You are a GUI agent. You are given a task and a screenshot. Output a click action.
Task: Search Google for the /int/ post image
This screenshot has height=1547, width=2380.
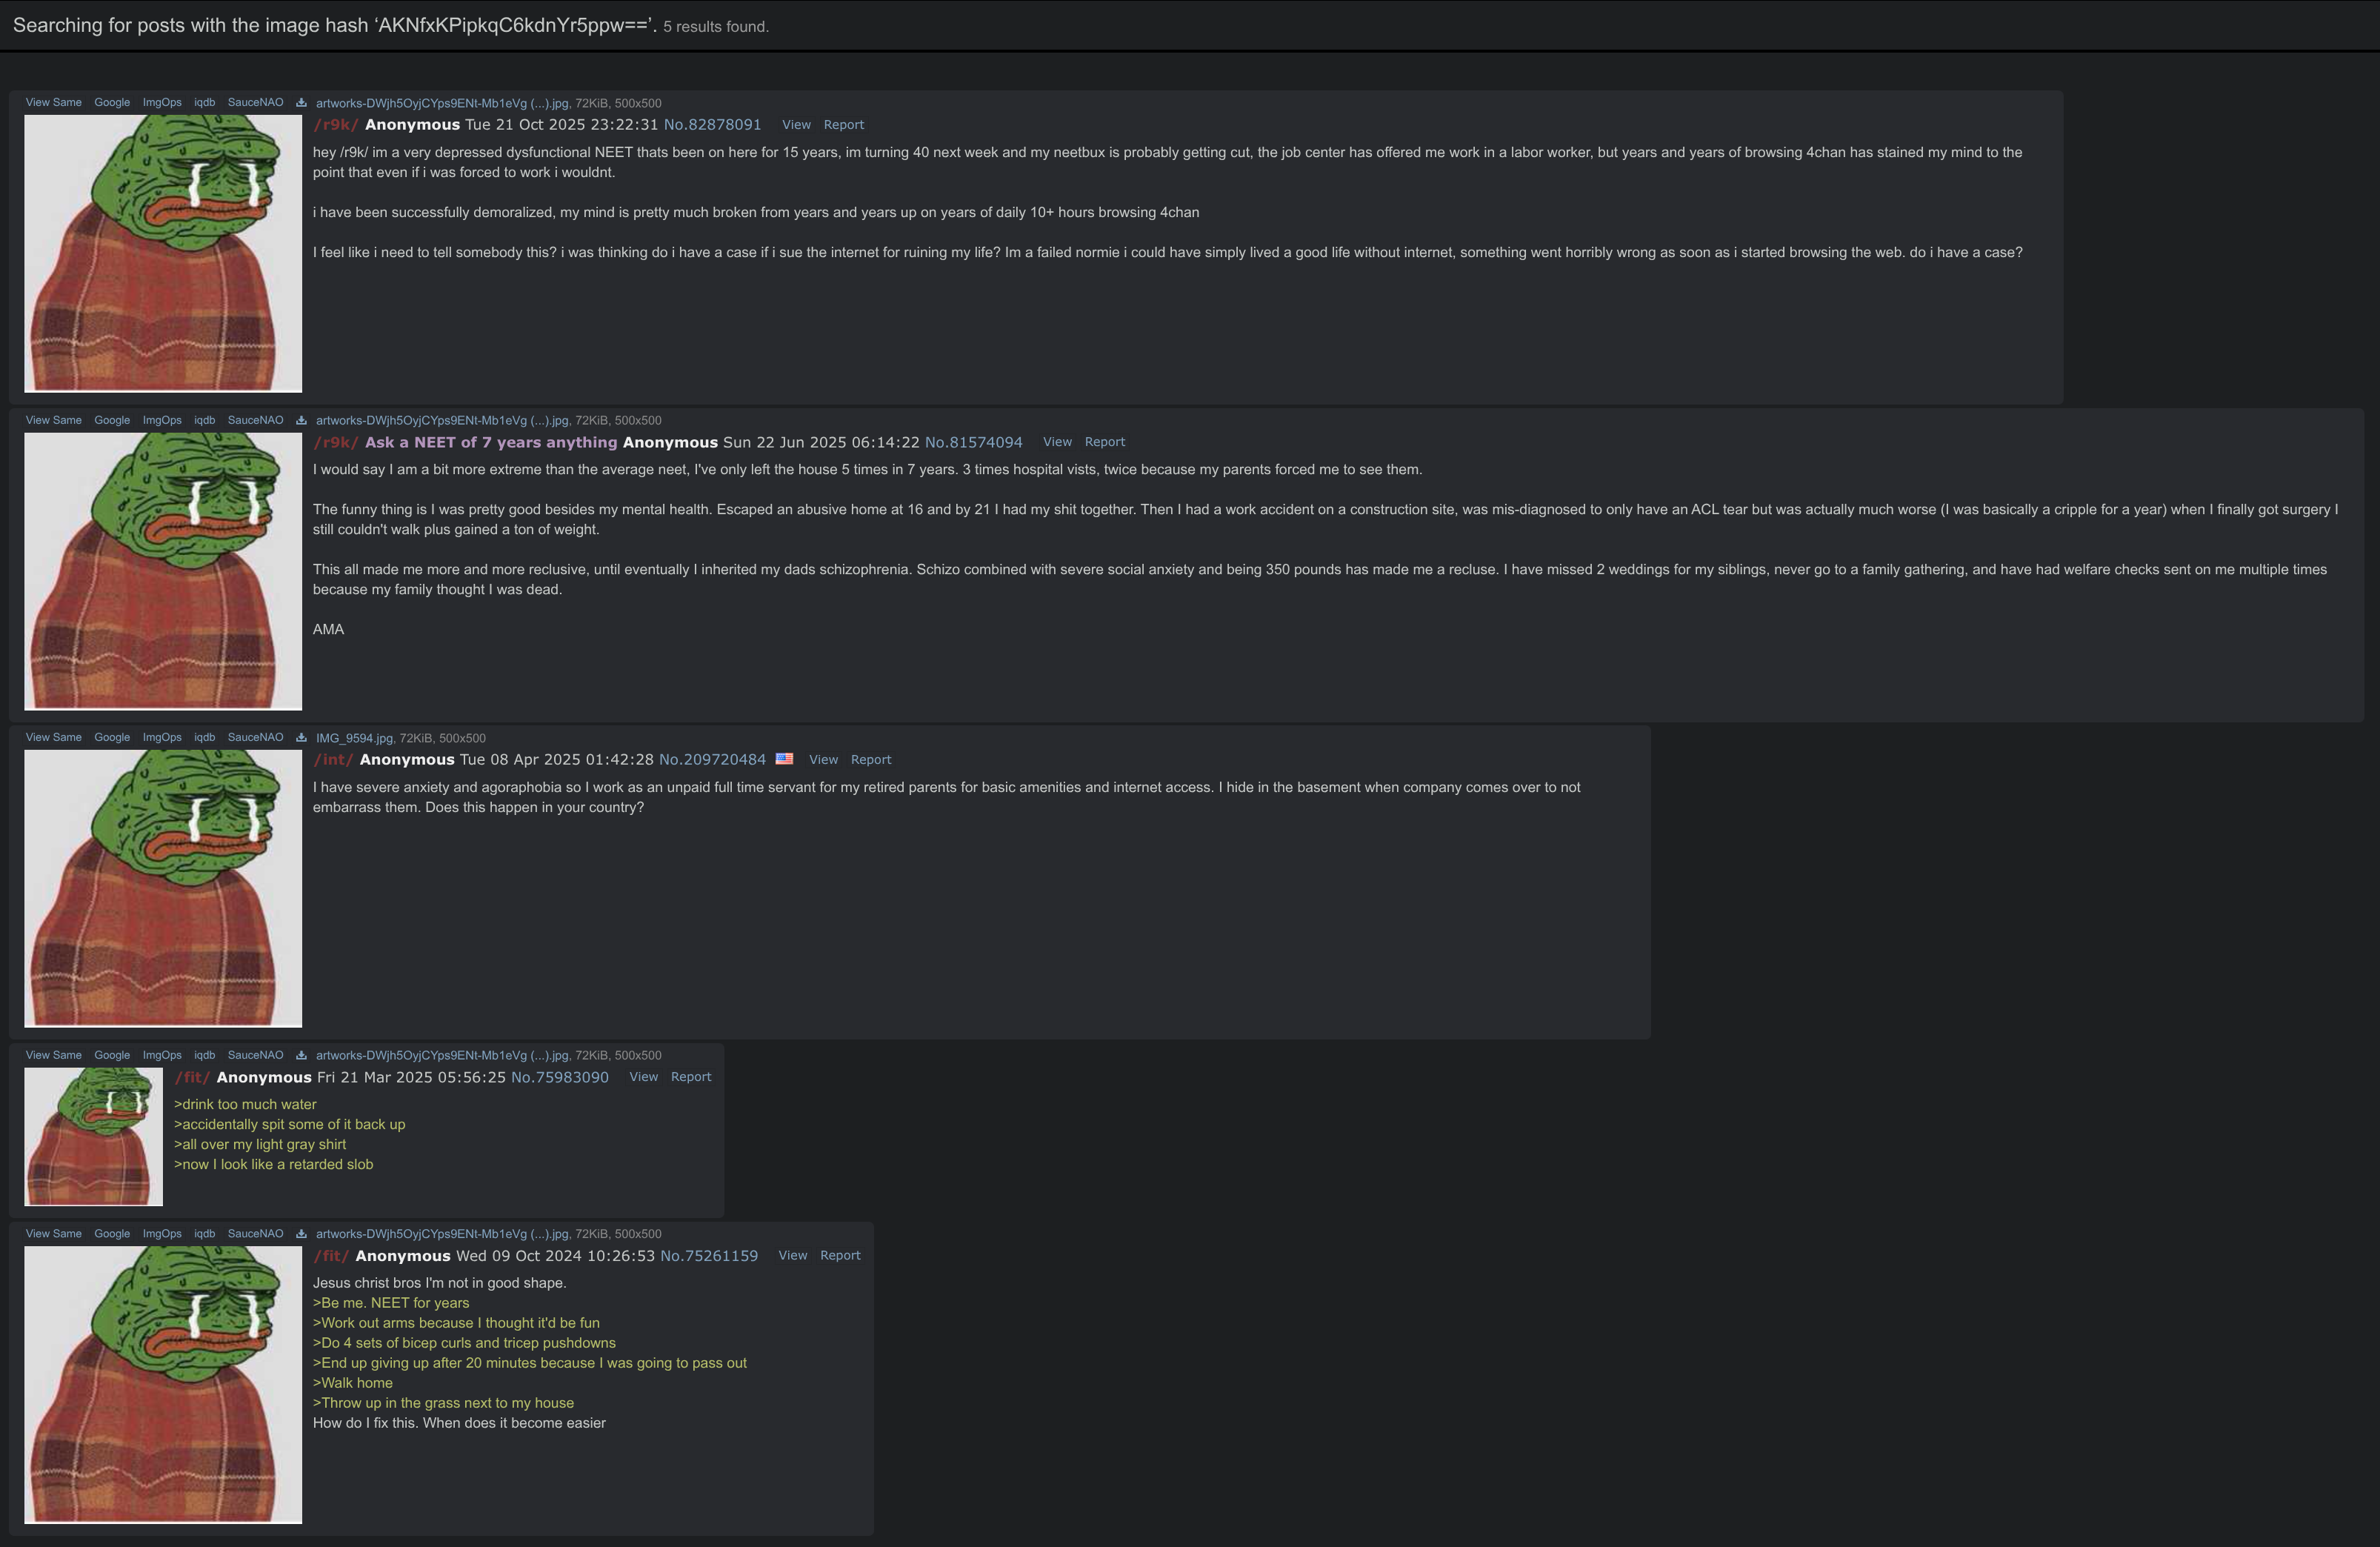[x=112, y=737]
